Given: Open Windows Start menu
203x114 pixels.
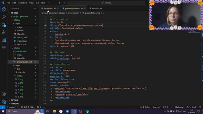Looking at the screenshot, I should [3, 111].
